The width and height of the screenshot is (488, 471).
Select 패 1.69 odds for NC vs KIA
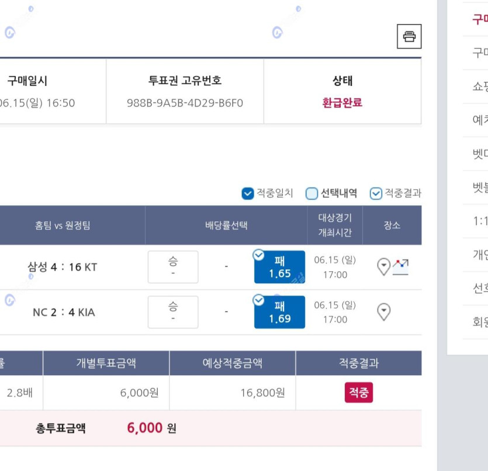[x=279, y=312]
